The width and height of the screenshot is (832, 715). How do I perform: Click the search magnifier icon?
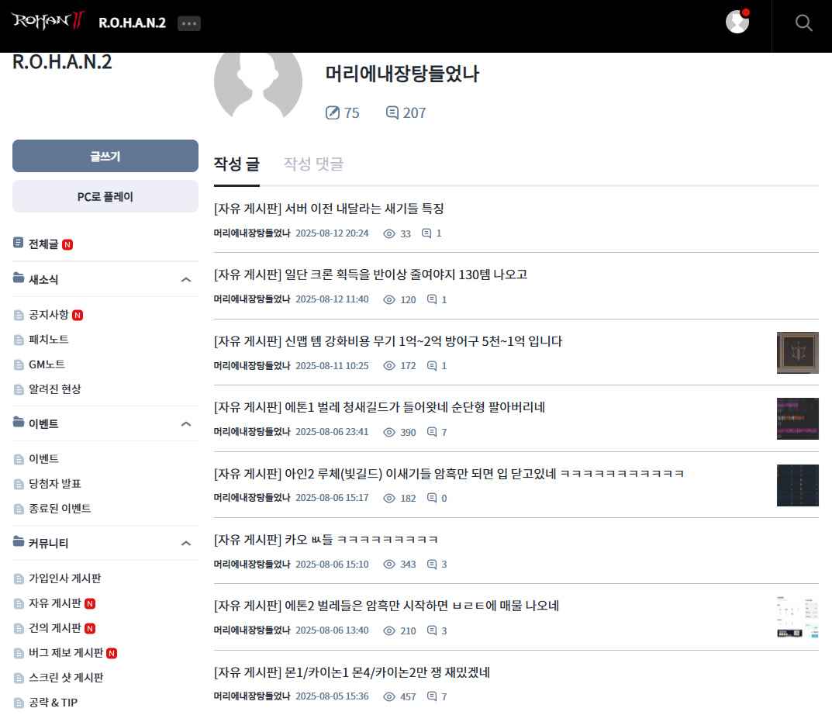[x=804, y=22]
